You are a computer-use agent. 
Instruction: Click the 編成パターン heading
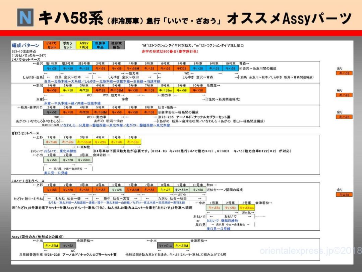click(25, 45)
